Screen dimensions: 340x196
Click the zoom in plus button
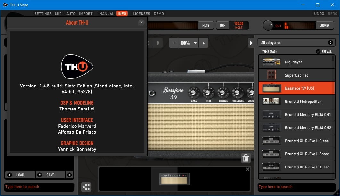tap(203, 43)
